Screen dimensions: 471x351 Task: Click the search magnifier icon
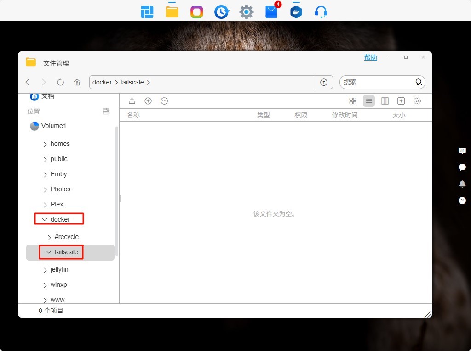click(x=419, y=82)
